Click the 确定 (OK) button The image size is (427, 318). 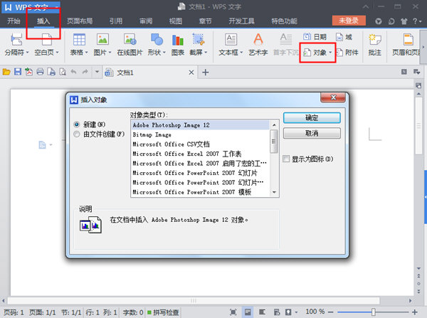click(311, 118)
